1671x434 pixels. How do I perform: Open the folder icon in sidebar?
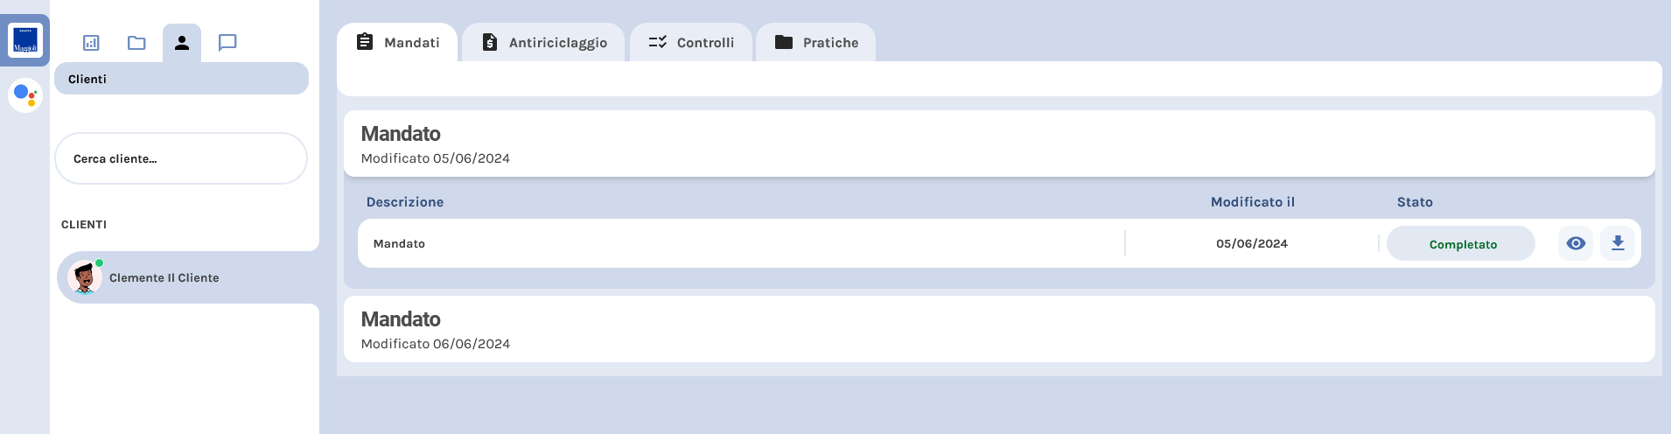(136, 43)
